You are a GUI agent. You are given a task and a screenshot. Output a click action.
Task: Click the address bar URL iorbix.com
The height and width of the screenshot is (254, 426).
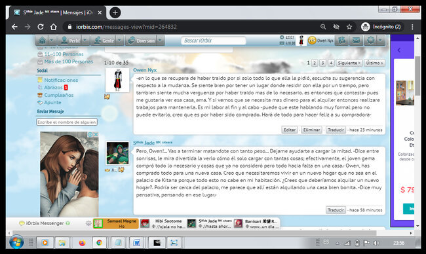pos(126,27)
